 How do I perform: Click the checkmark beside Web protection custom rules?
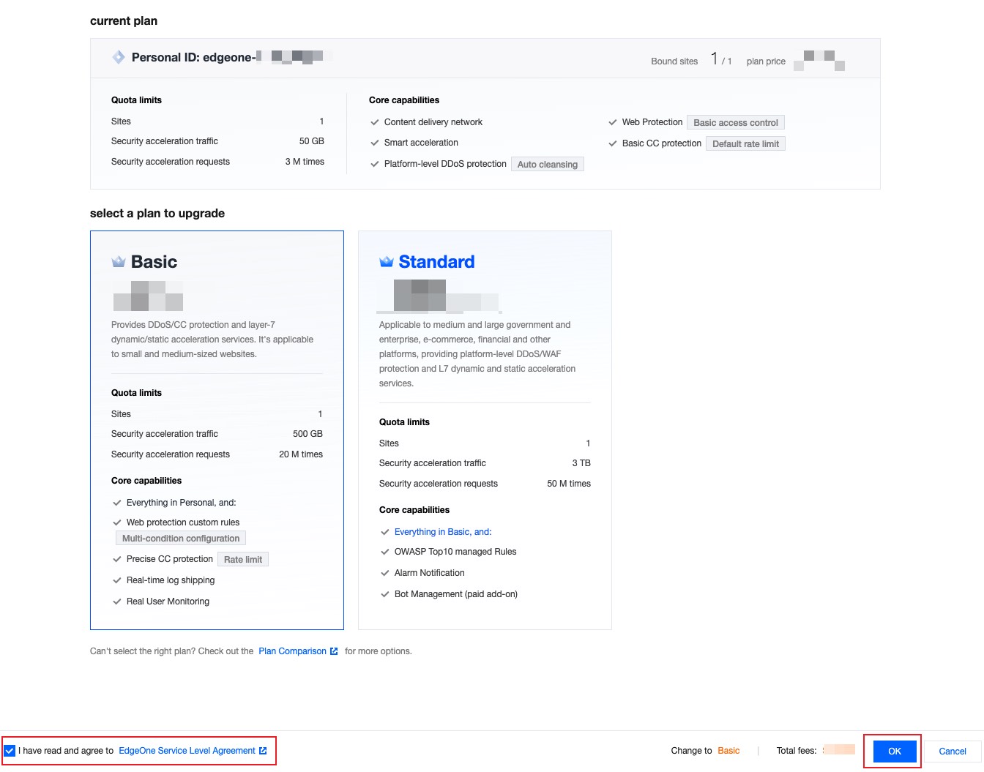[117, 522]
